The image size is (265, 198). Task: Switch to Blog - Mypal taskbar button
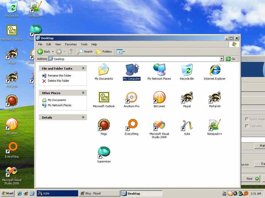pos(99,193)
